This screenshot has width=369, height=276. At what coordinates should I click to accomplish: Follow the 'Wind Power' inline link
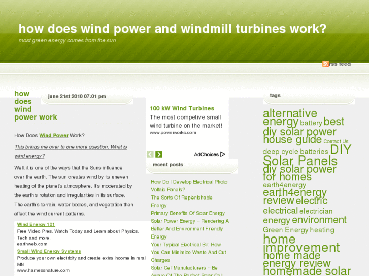click(x=54, y=136)
